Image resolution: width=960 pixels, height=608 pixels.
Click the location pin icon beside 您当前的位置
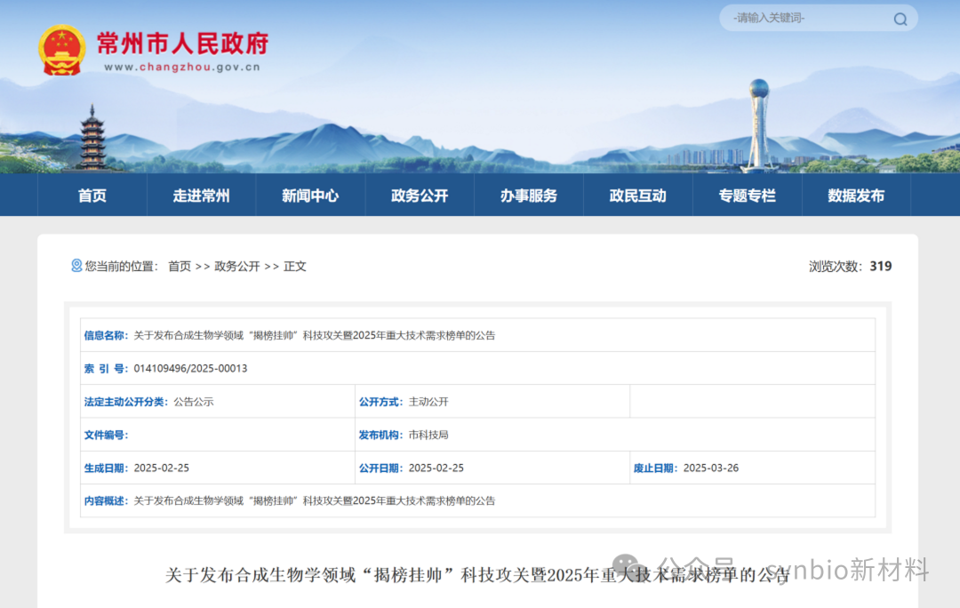[x=76, y=265]
